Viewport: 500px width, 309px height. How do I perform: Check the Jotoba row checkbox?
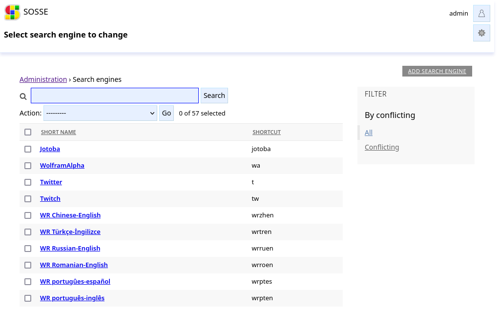[28, 149]
